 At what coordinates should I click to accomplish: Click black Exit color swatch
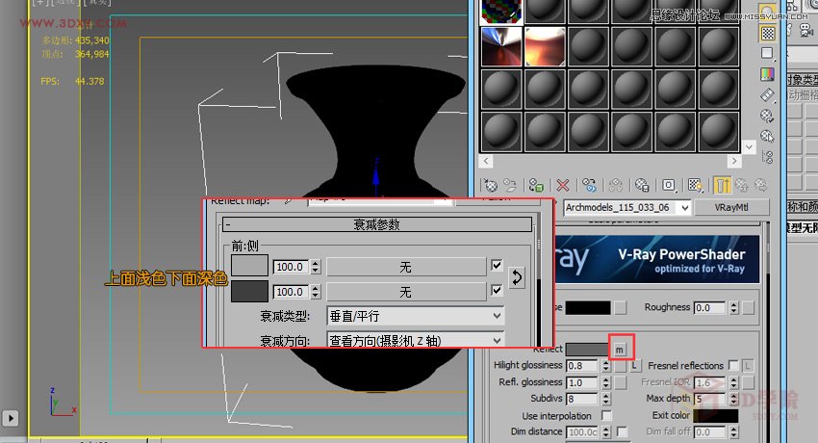716,415
